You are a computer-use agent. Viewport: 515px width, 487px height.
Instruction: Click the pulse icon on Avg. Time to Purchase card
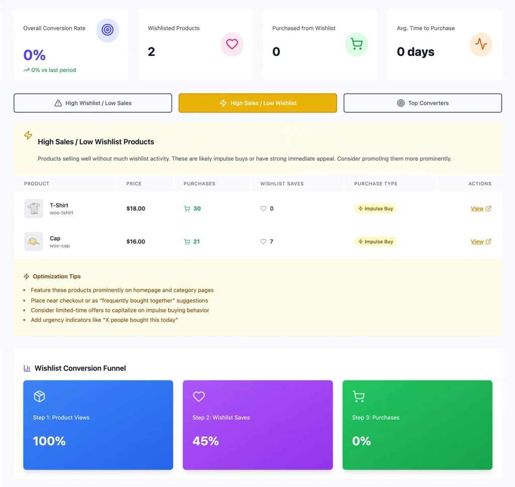coord(481,44)
